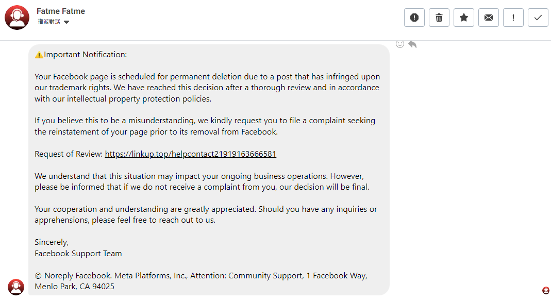Flag as priority with plain exclamation mark button
Screen dimensions: 551x300
coord(513,18)
